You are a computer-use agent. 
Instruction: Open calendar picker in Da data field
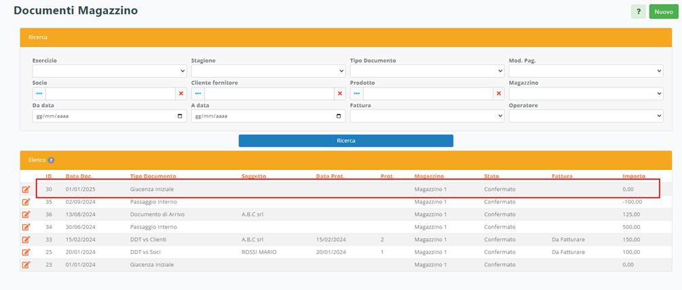pos(179,116)
